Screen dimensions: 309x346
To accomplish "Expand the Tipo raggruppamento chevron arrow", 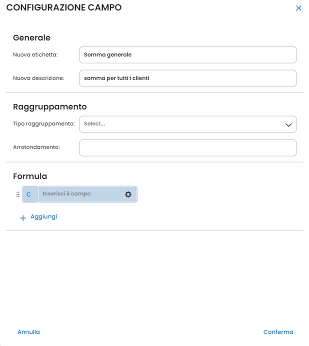I will click(x=288, y=124).
